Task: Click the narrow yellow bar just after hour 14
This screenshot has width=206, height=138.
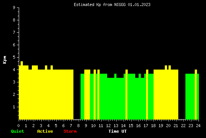Action: pos(127,94)
